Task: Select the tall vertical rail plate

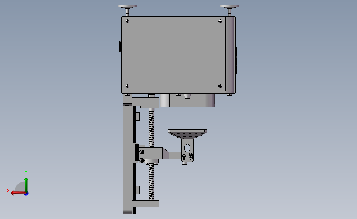Action: (x=128, y=159)
